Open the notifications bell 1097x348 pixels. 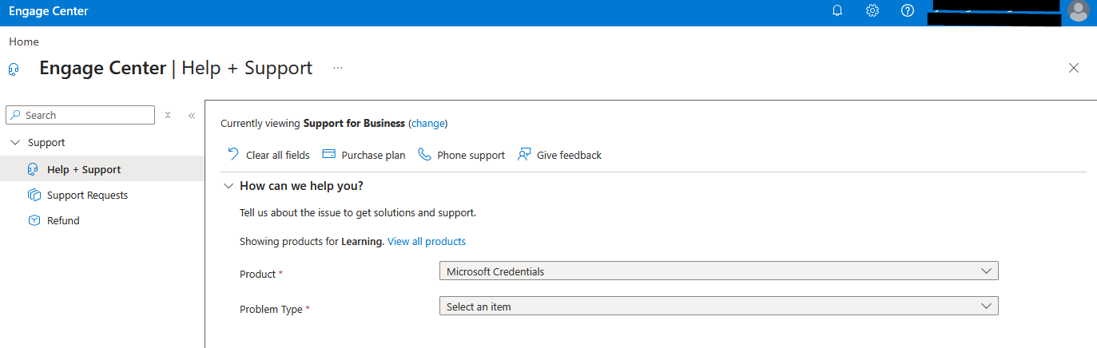(837, 11)
